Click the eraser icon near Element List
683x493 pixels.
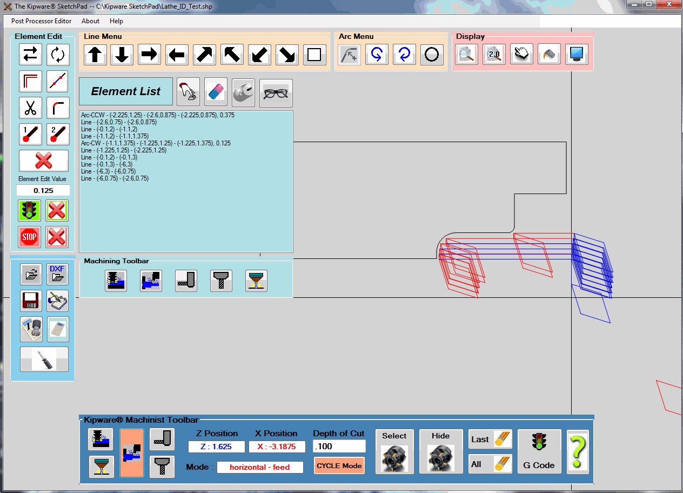pyautogui.click(x=216, y=92)
